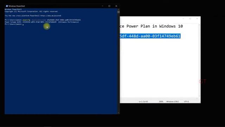Close the Notepad window
This screenshot has height=127, width=225.
(197, 19)
